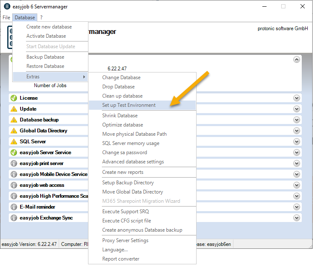Choose Change sa password option
Screen dimensions: 316x266
(x=124, y=152)
